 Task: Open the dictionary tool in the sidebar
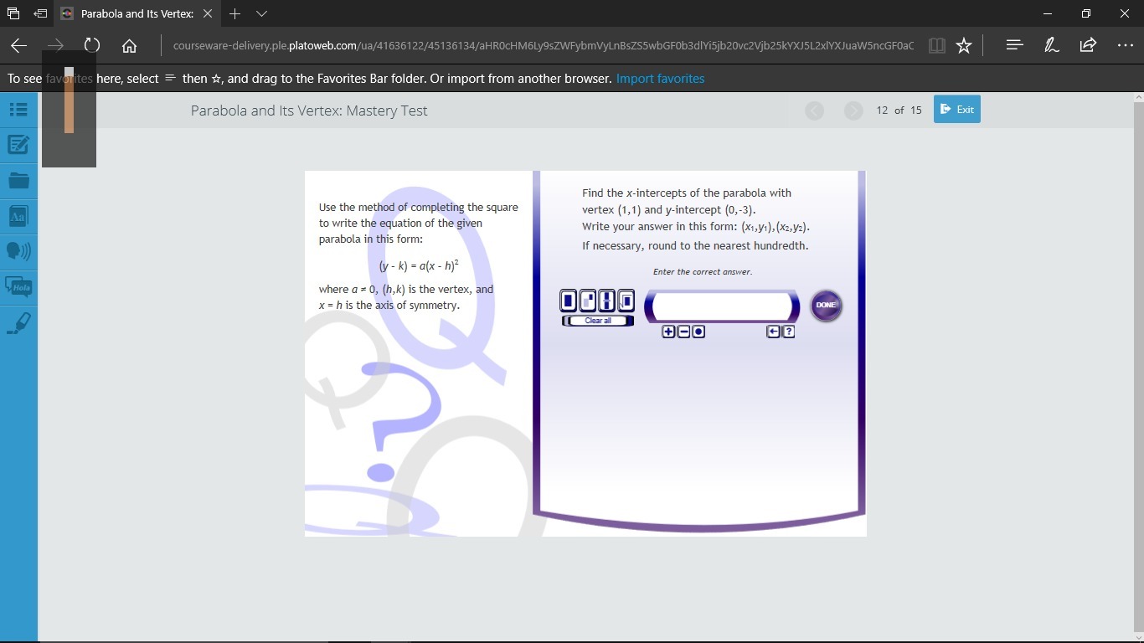coord(18,216)
